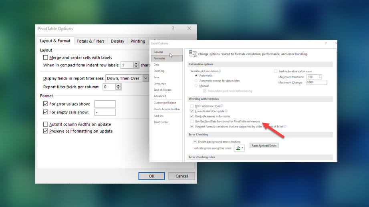Open Customize Ribbon category
Screen dimensions: 369x207
(x=167, y=103)
